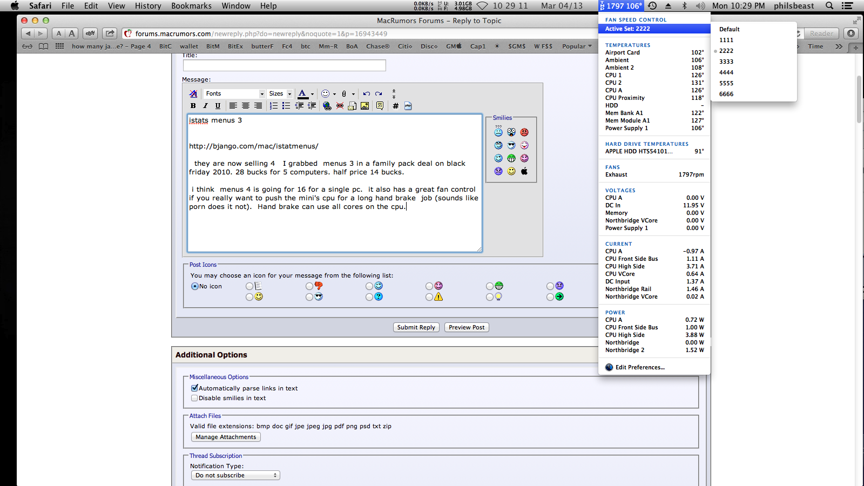
Task: Toggle underline formatting in the message editor
Action: point(218,106)
